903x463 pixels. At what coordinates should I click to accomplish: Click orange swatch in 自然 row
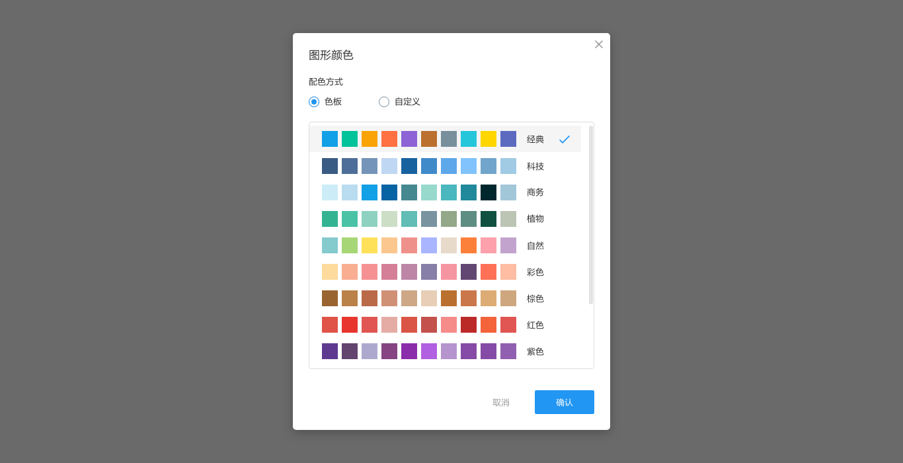[469, 245]
